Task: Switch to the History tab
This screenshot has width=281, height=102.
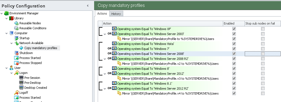Action: (x=116, y=14)
